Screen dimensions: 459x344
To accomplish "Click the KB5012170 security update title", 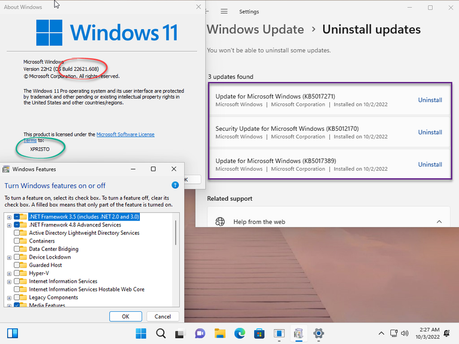I will pyautogui.click(x=287, y=128).
